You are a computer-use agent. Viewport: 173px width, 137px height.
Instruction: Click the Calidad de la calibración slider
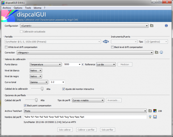point(42,89)
